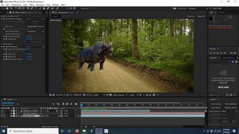This screenshot has width=239, height=134.
Task: Toggle the Snapping checkbox
Action: point(80,9)
